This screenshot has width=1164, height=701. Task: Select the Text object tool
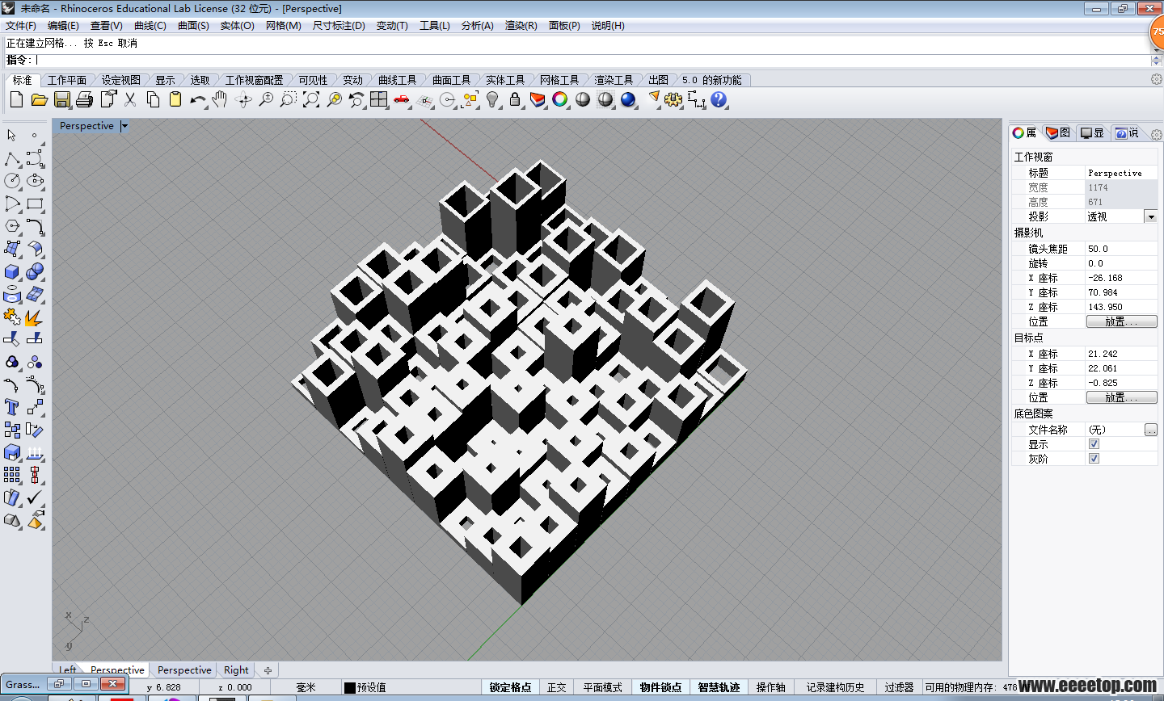coord(12,407)
